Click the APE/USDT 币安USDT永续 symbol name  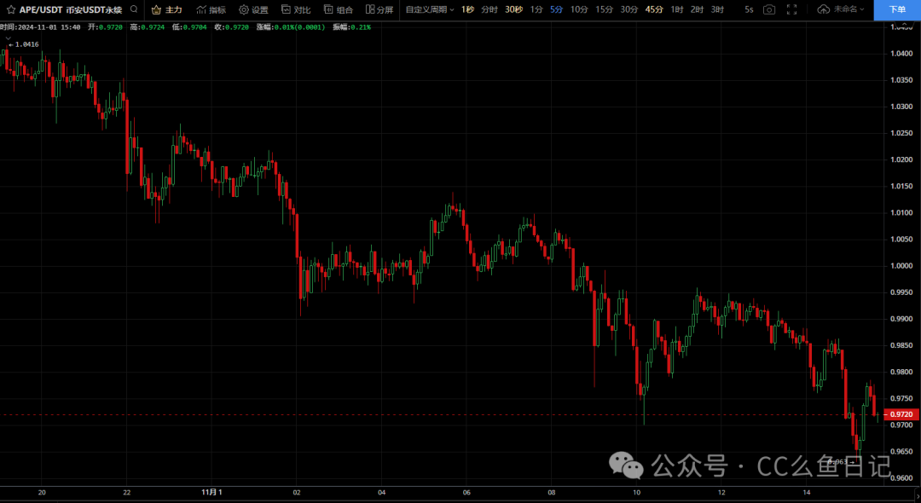tap(71, 9)
